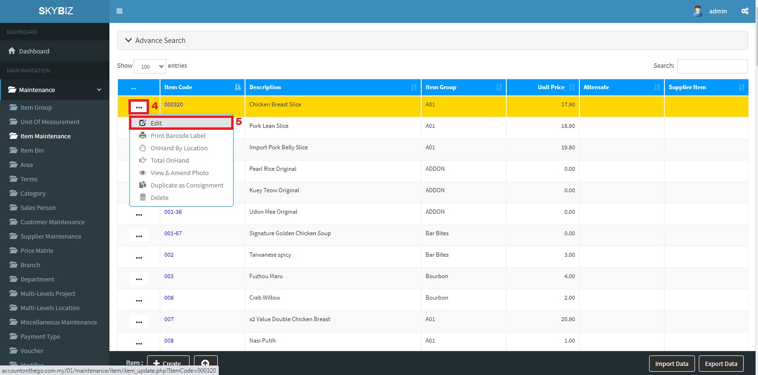
Task: Click three-dot action button for item 003
Action: point(139,279)
